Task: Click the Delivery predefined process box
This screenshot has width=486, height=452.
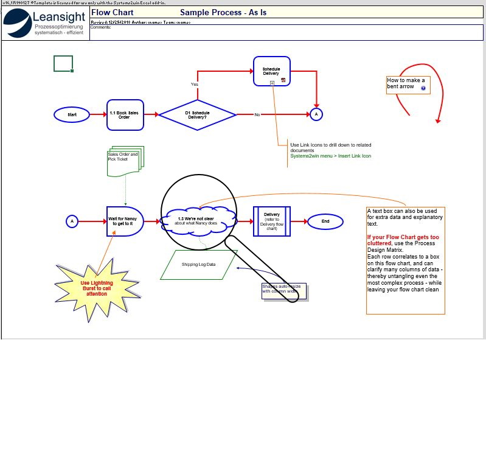Action: tap(272, 221)
